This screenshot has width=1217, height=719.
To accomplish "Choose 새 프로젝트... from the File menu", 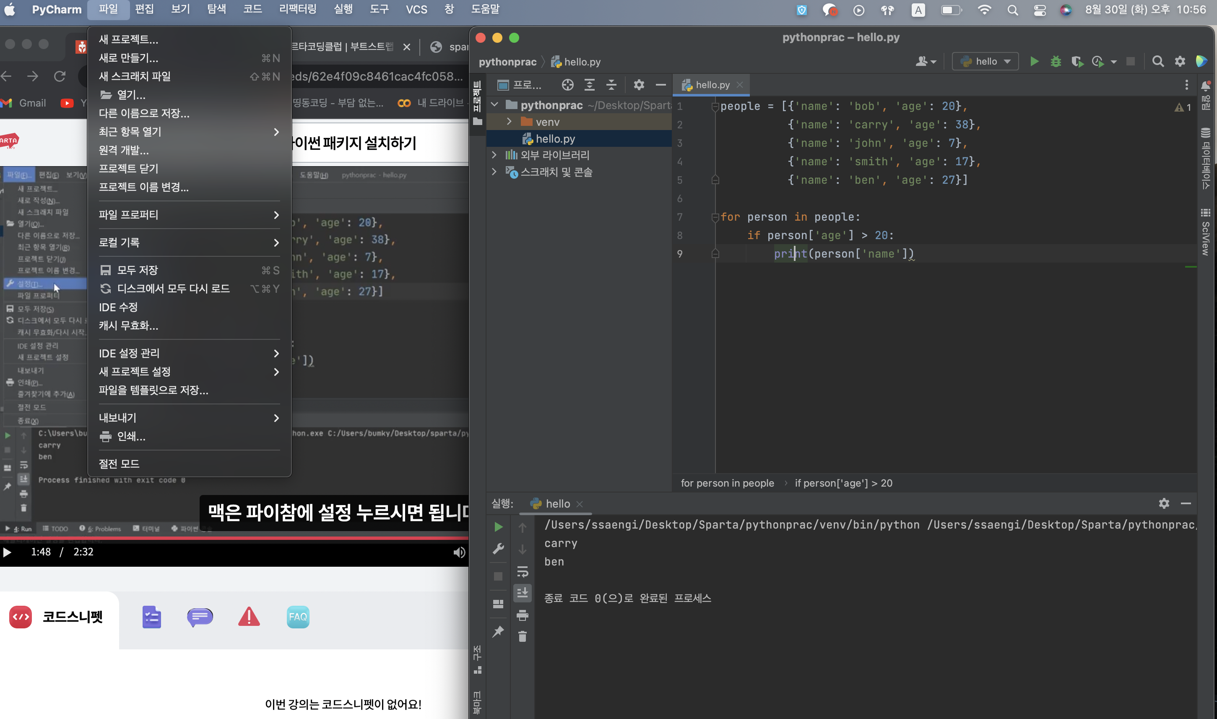I will [x=190, y=39].
